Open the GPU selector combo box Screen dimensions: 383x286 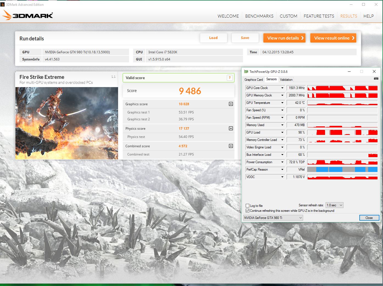(x=273, y=218)
